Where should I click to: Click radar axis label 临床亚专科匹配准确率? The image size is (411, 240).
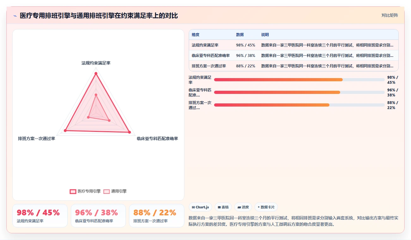point(157,138)
